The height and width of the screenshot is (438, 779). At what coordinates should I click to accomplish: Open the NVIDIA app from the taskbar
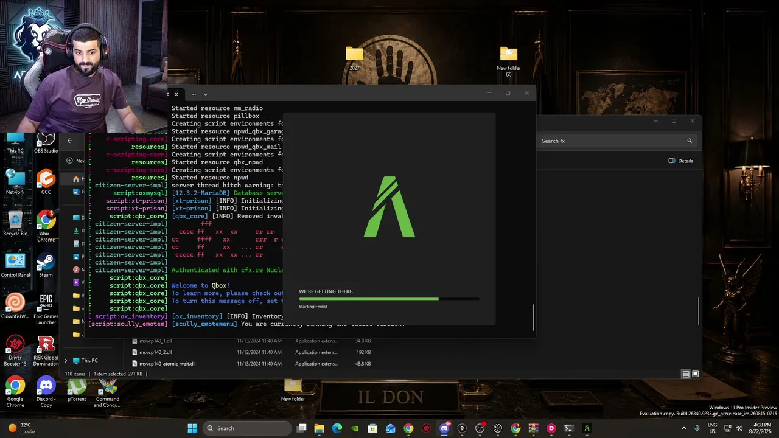[355, 428]
